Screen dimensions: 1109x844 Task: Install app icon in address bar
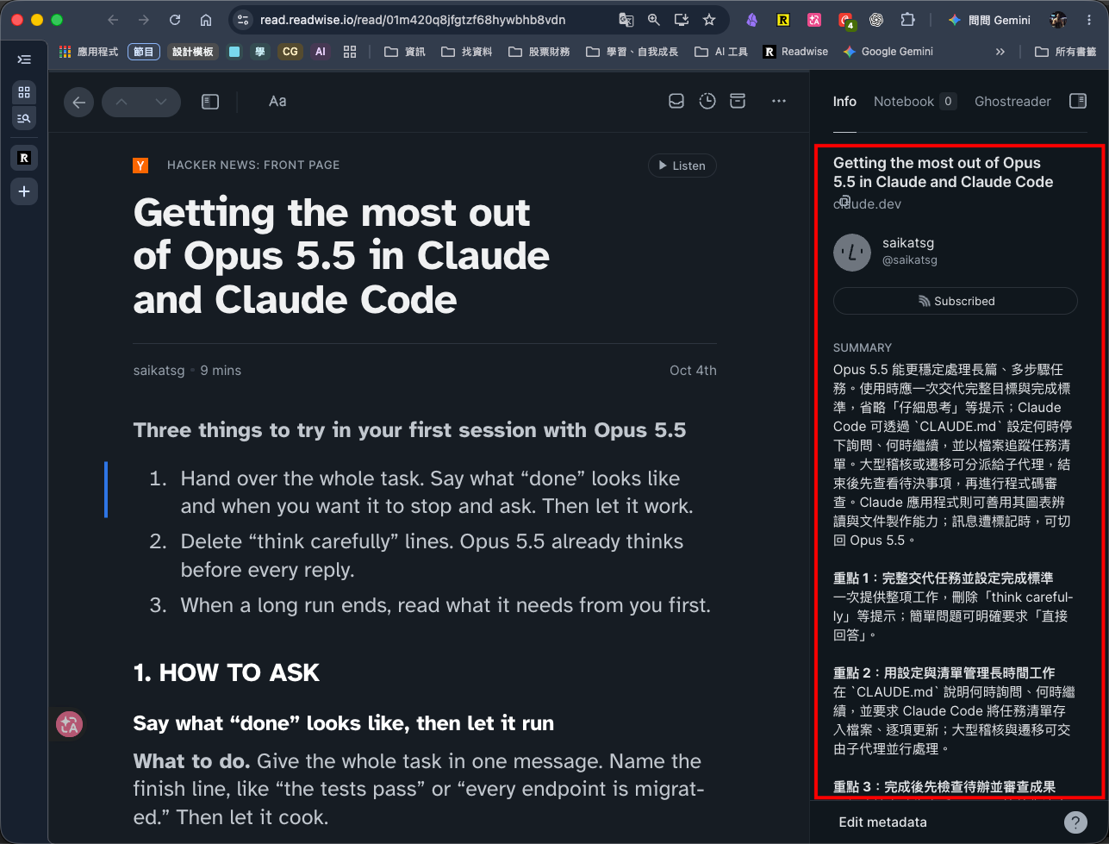coord(682,20)
